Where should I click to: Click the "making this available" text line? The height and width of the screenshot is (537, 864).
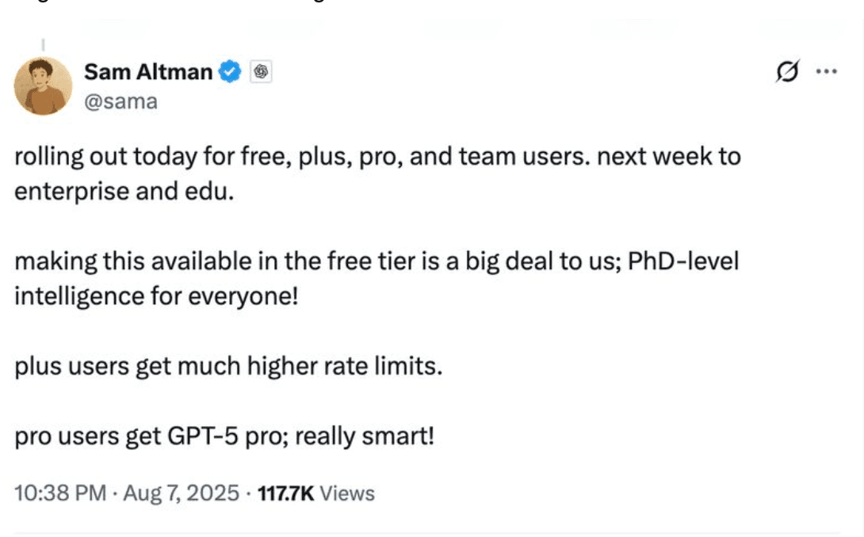pos(376,261)
